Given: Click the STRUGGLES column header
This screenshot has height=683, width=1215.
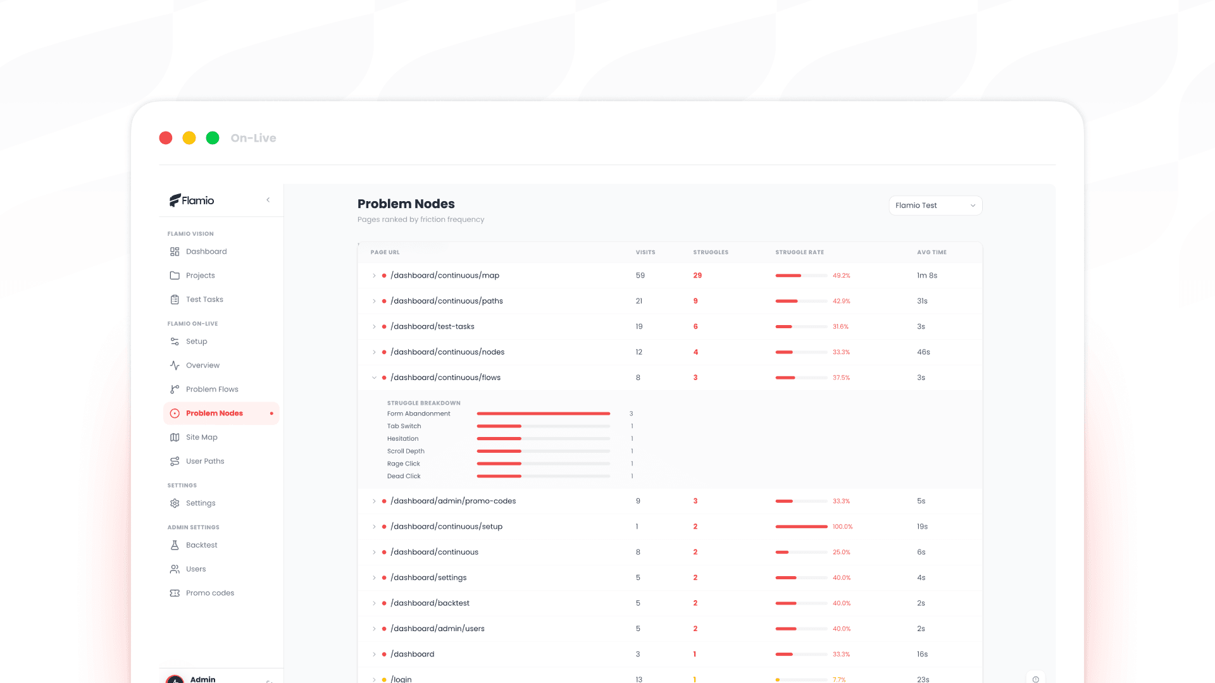Looking at the screenshot, I should (x=711, y=252).
